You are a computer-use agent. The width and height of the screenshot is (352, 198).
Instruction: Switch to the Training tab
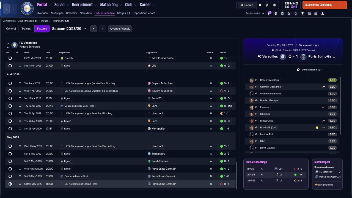coord(26,29)
